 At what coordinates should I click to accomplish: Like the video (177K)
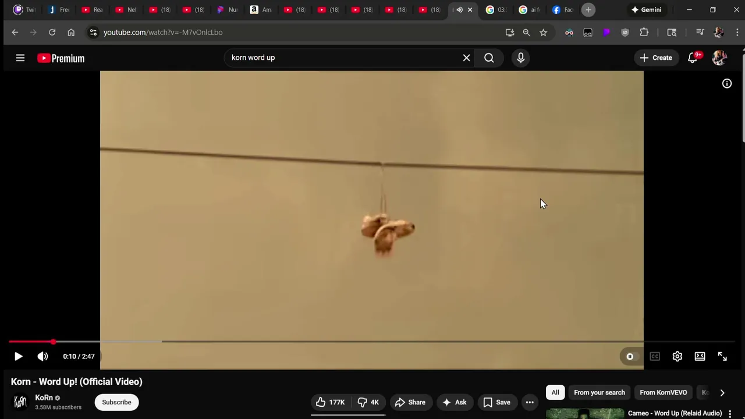click(330, 402)
